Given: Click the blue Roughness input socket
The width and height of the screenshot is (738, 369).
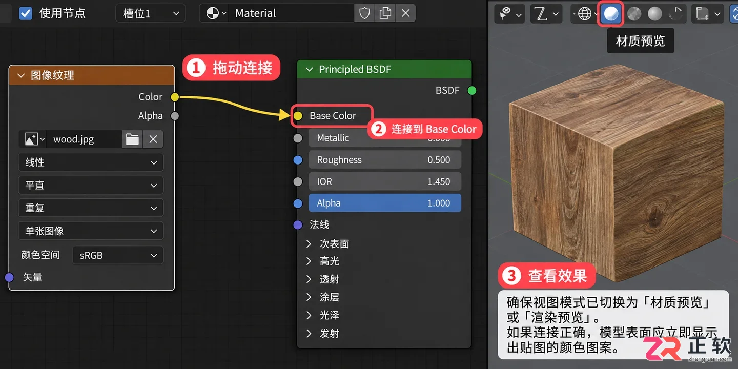Looking at the screenshot, I should 298,160.
